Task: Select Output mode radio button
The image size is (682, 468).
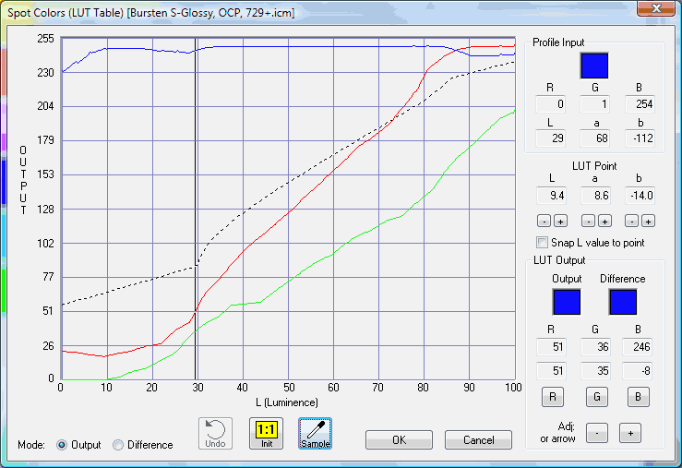Action: (x=62, y=445)
